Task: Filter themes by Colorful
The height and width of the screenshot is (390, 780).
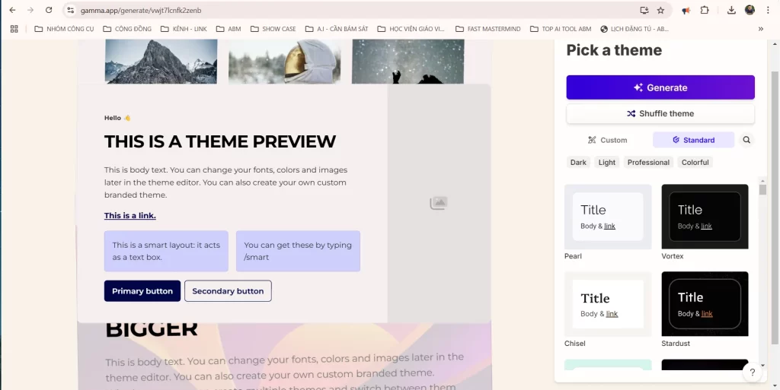Action: [x=695, y=162]
